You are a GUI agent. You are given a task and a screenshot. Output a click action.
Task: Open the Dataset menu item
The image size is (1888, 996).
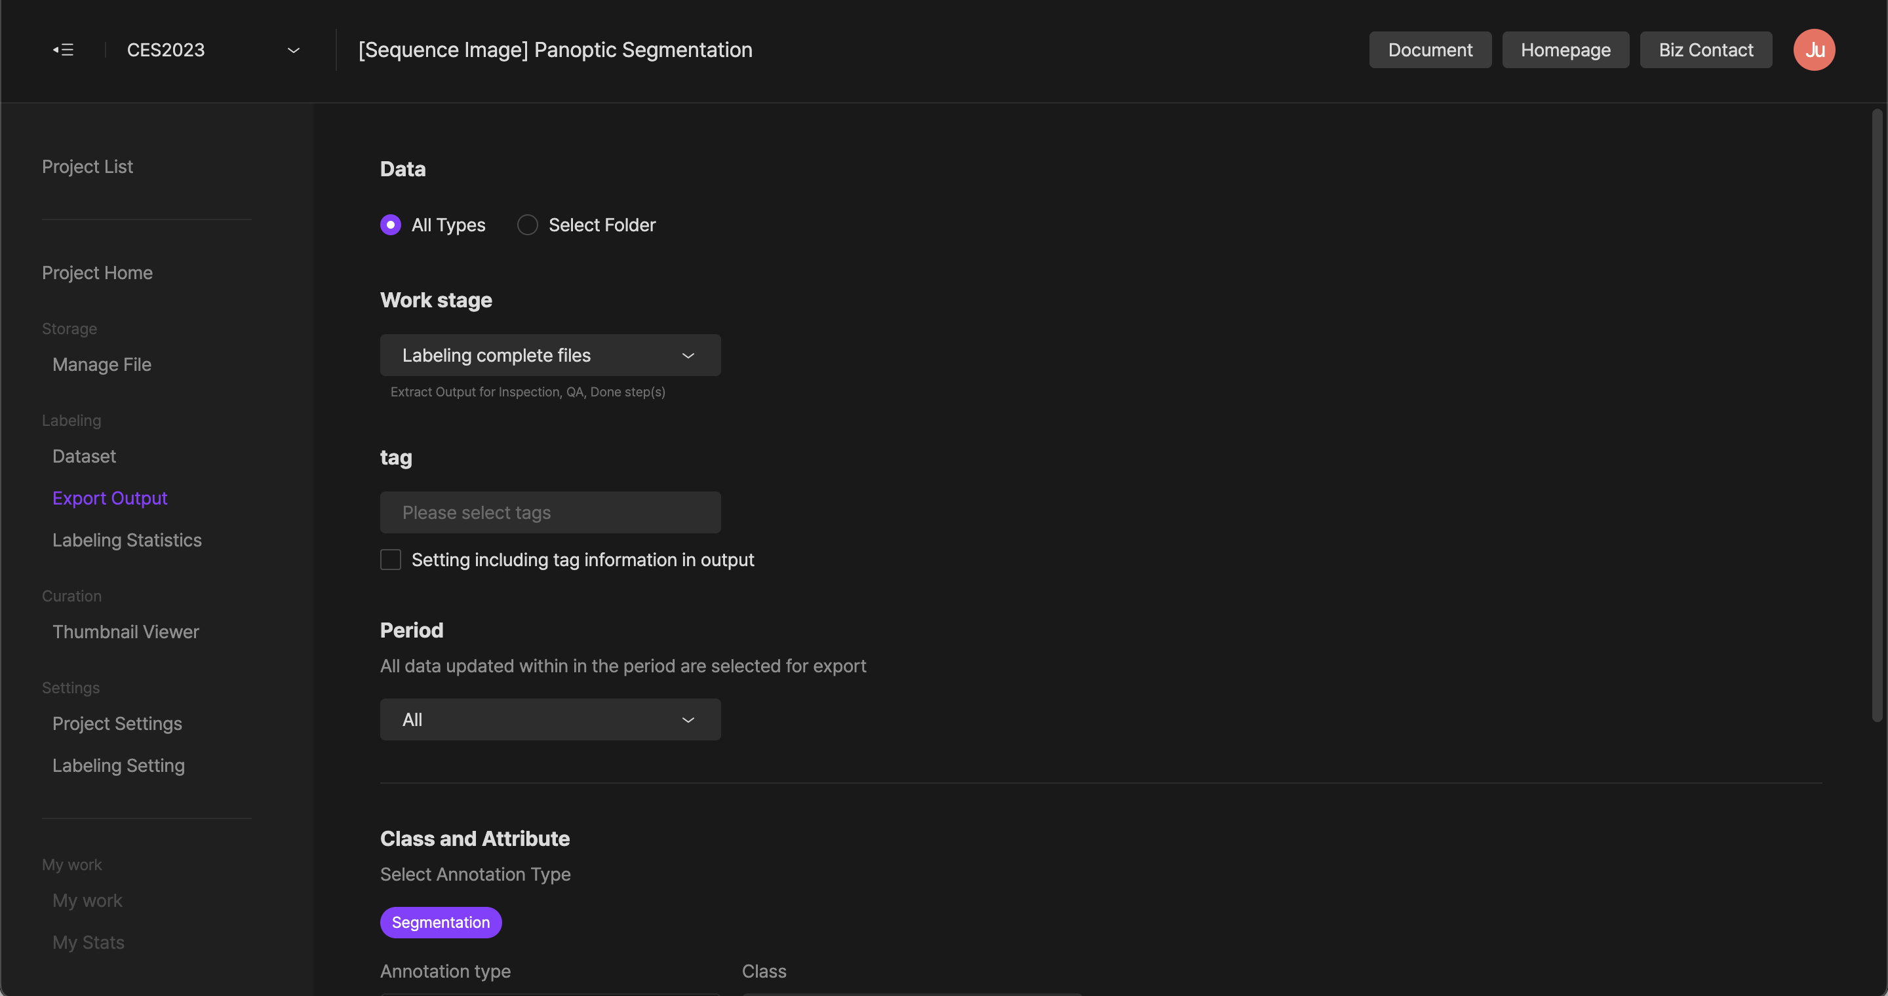(85, 456)
